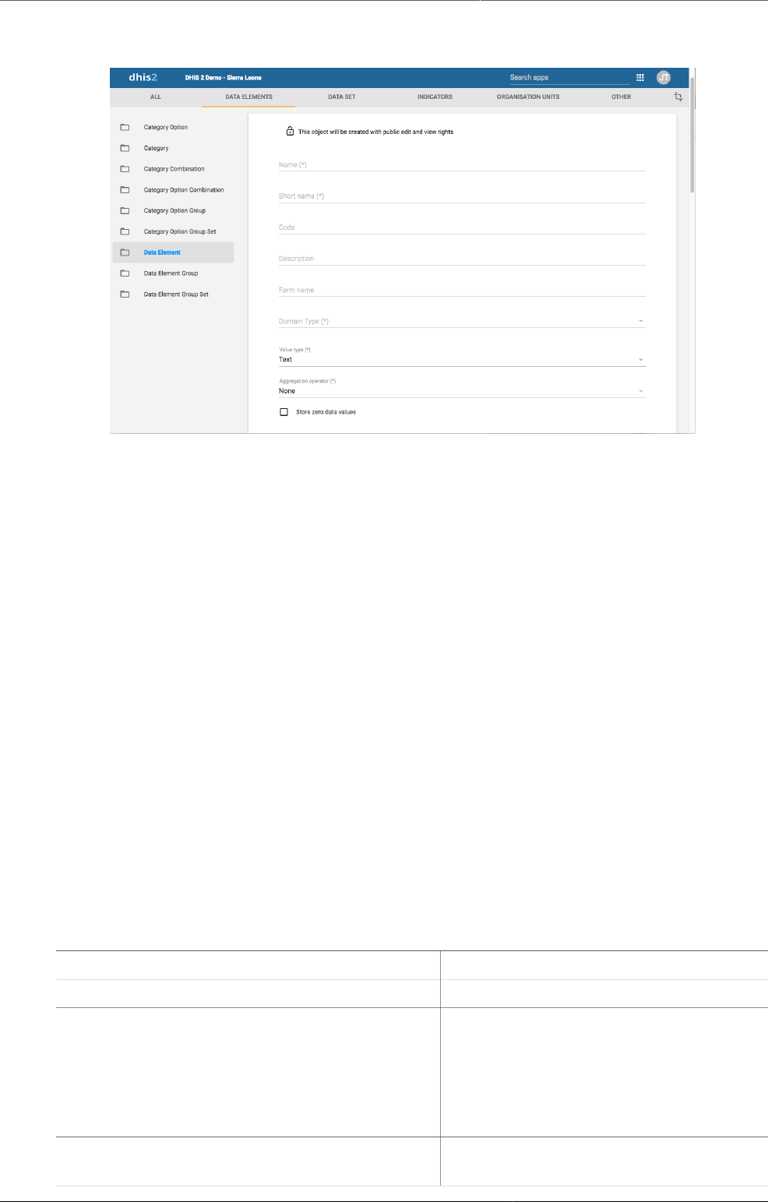Viewport: 768px width, 1202px height.
Task: Select Category Combination in sidebar
Action: (x=173, y=169)
